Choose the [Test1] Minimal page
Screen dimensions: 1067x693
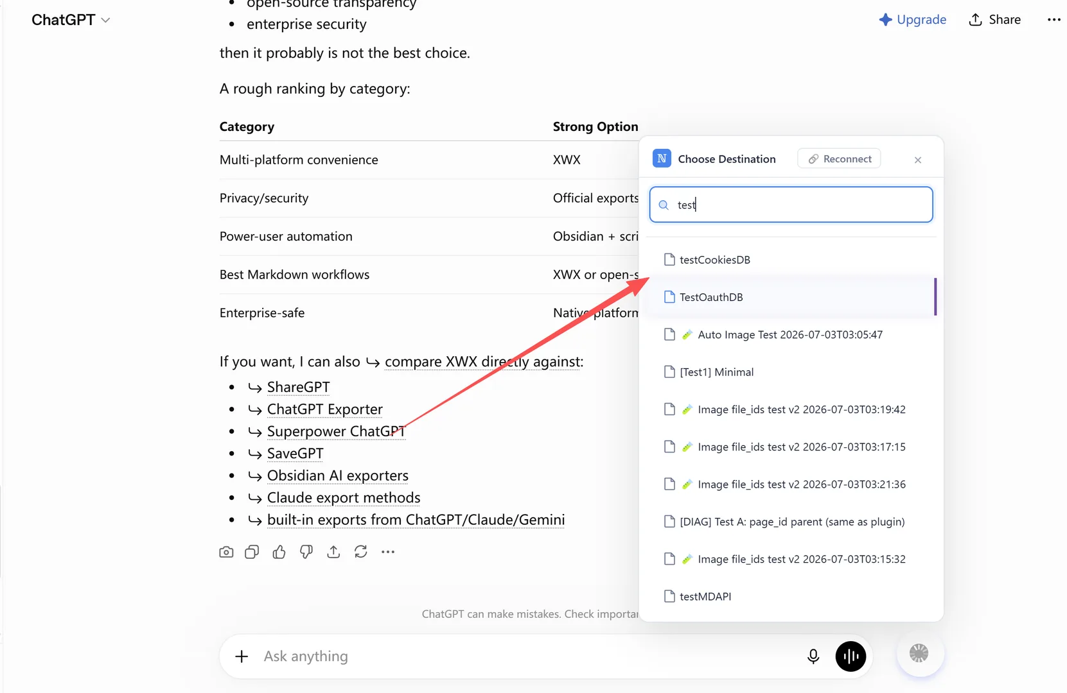coord(791,372)
